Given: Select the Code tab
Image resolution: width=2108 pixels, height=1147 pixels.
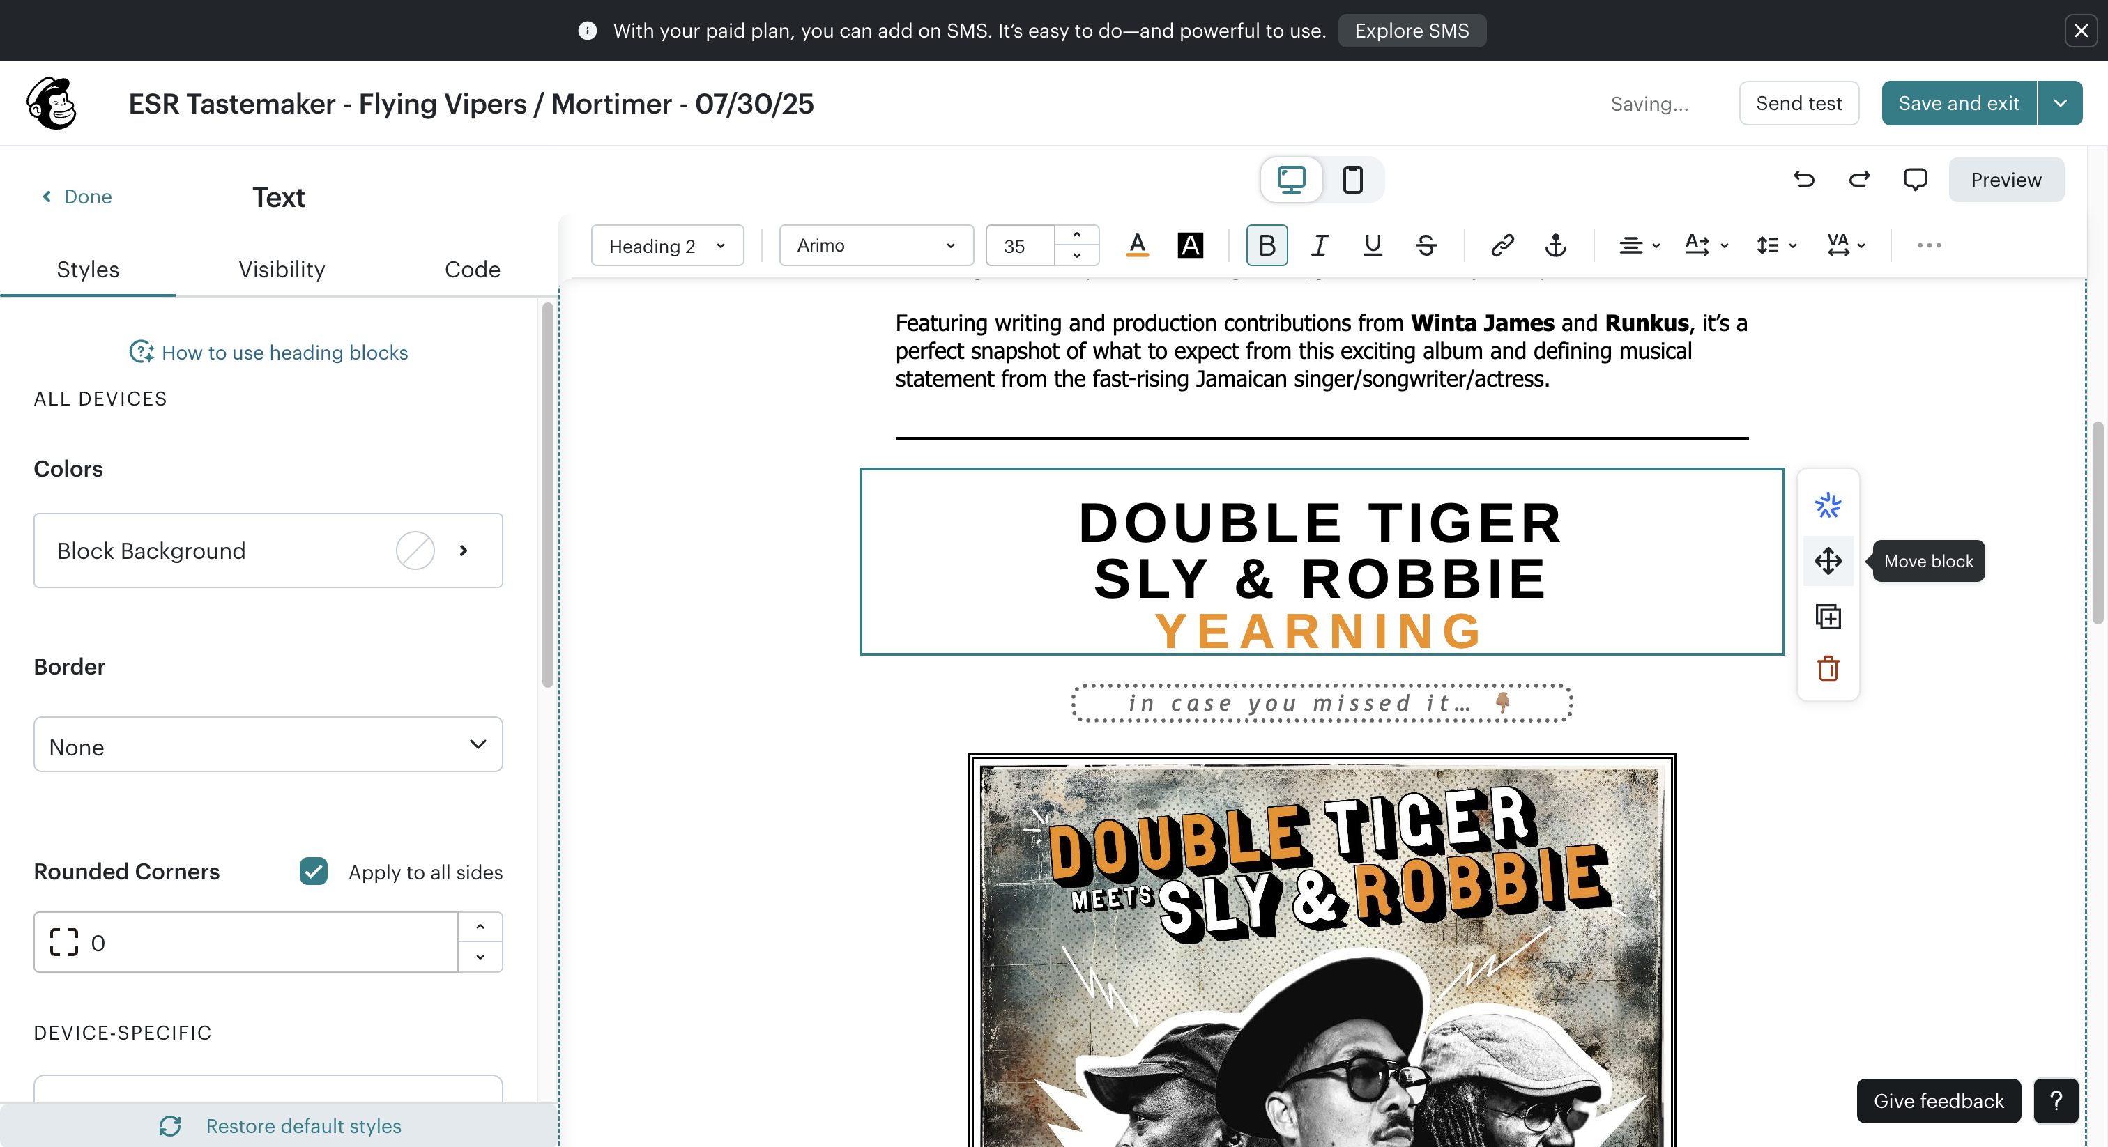Looking at the screenshot, I should click(472, 269).
